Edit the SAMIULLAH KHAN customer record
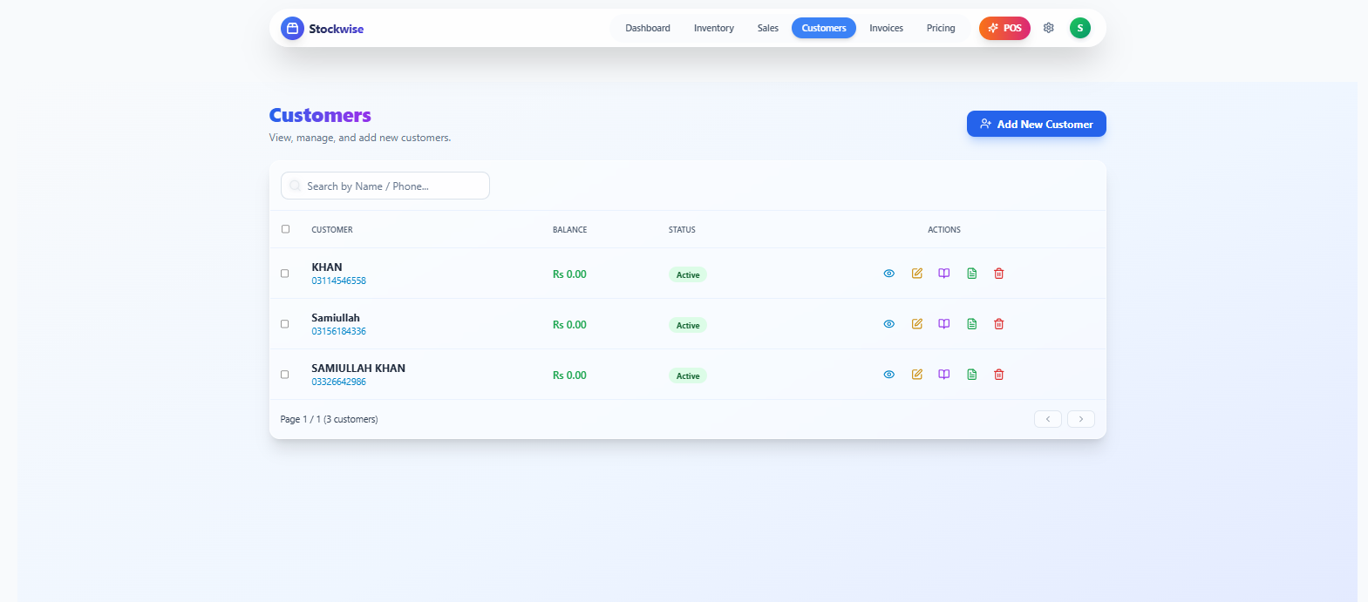The image size is (1368, 602). tap(916, 375)
